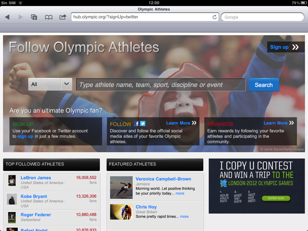Click LeBron James profile thumbnail
The width and height of the screenshot is (308, 231).
(x=12, y=180)
